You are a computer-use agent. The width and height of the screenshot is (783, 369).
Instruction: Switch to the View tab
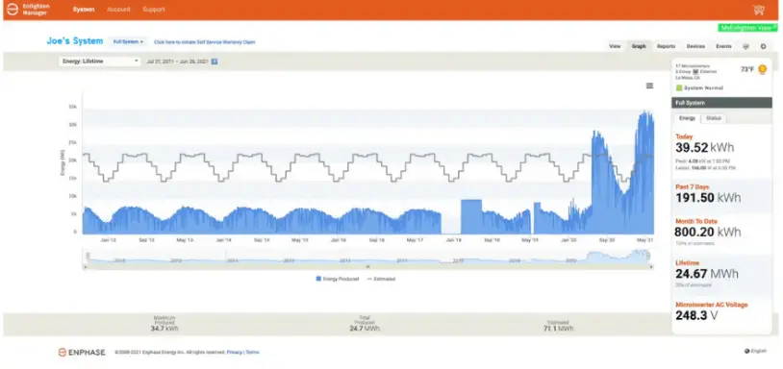(615, 46)
